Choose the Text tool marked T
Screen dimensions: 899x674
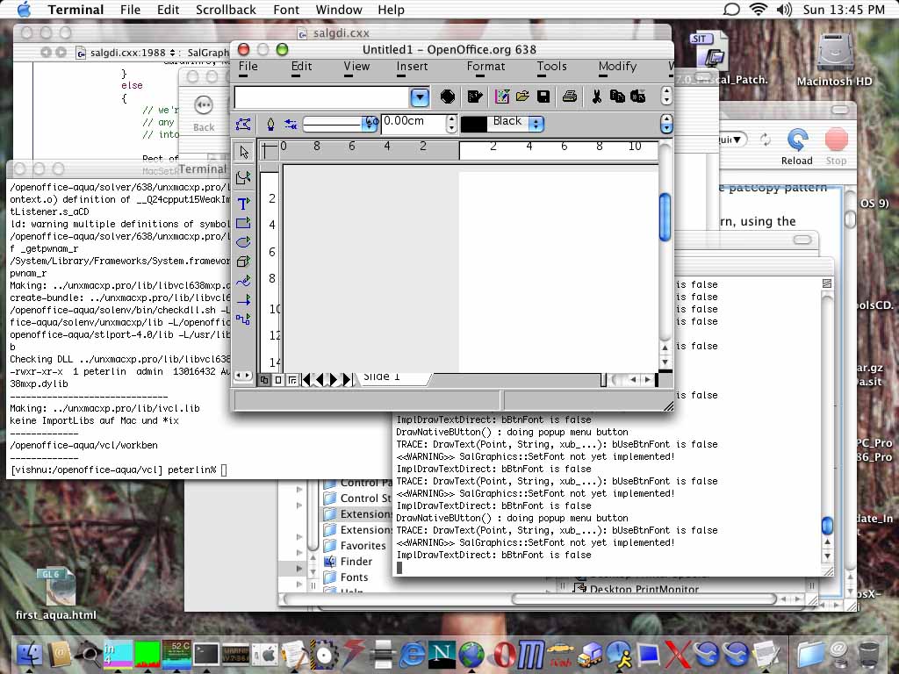tap(244, 204)
